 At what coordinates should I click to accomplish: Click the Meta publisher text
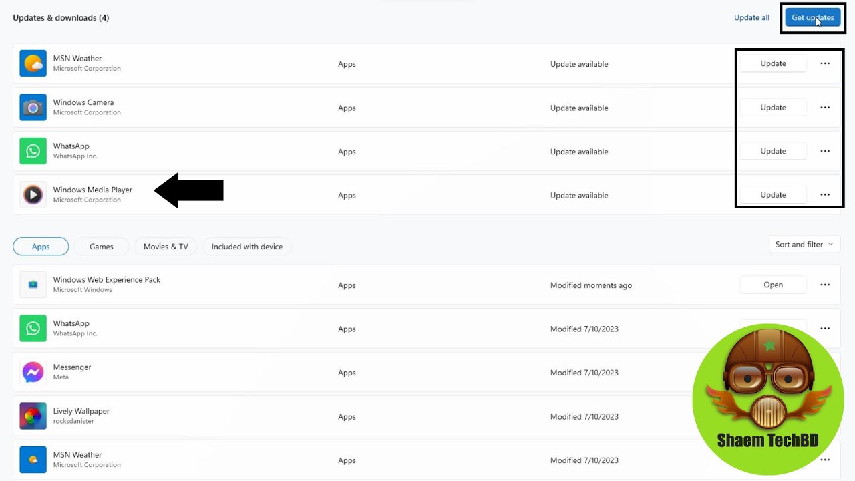pos(61,377)
